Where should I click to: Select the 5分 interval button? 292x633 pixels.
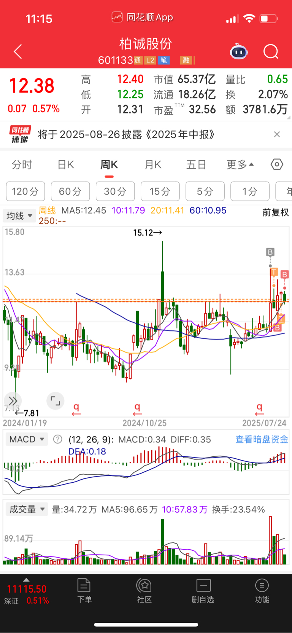point(205,191)
